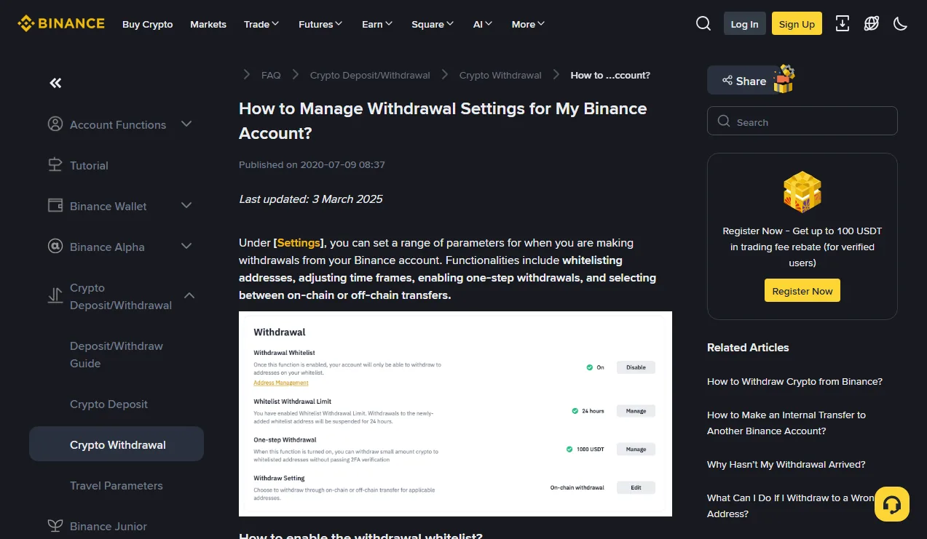Image resolution: width=927 pixels, height=539 pixels.
Task: Select Deposit/Withdraw Guide in sidebar
Action: click(x=117, y=354)
